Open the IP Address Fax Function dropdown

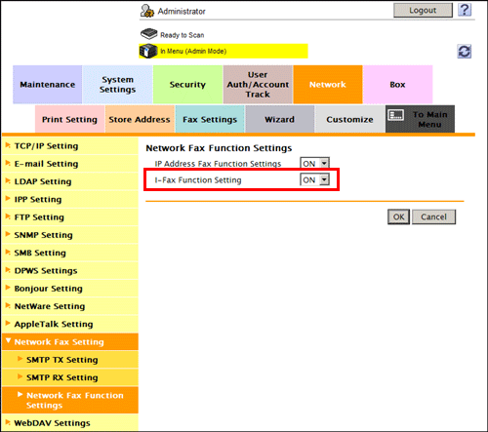click(x=314, y=163)
